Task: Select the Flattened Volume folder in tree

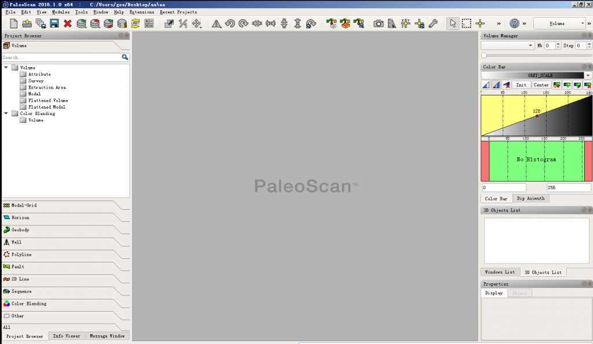Action: (48, 101)
